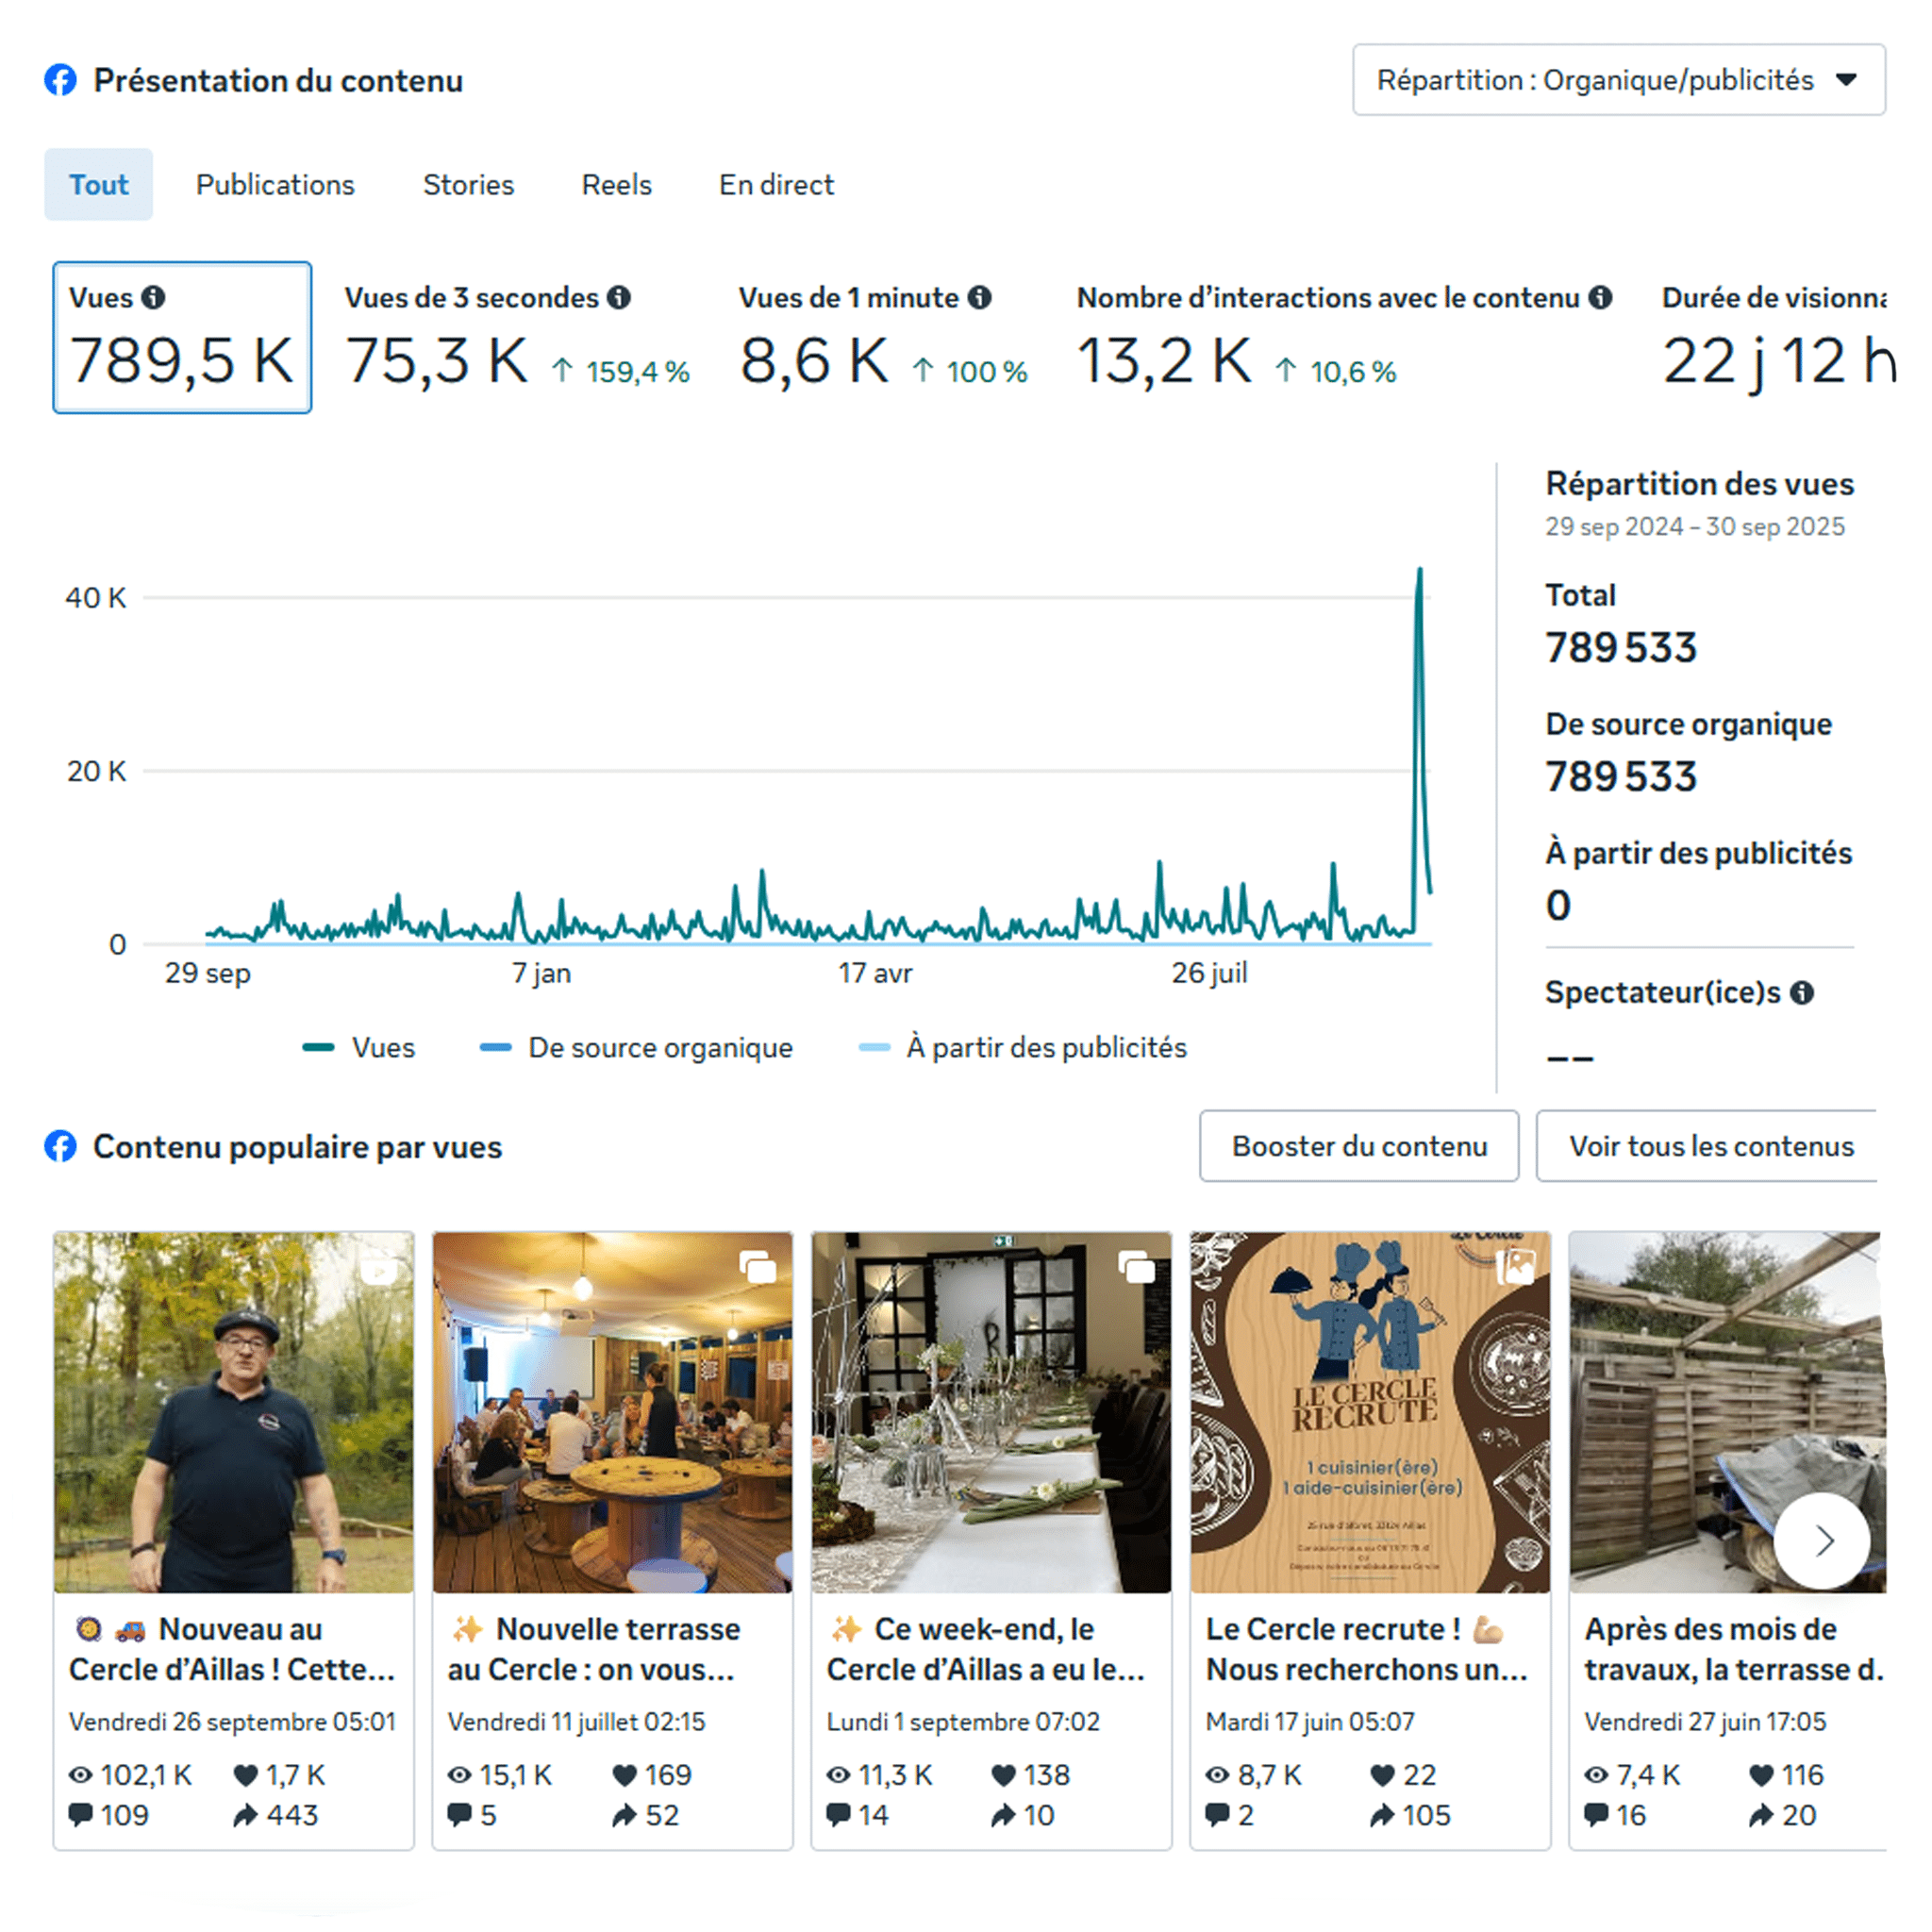This screenshot has width=1932, height=1932.
Task: Click photo icon on Le Cercle recrute post
Action: tap(1516, 1267)
